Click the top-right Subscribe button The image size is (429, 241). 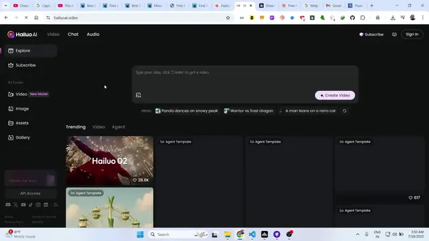tap(371, 34)
